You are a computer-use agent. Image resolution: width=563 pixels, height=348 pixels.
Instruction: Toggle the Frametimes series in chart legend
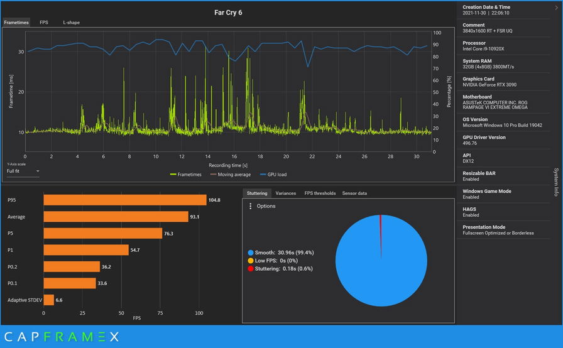tap(185, 175)
